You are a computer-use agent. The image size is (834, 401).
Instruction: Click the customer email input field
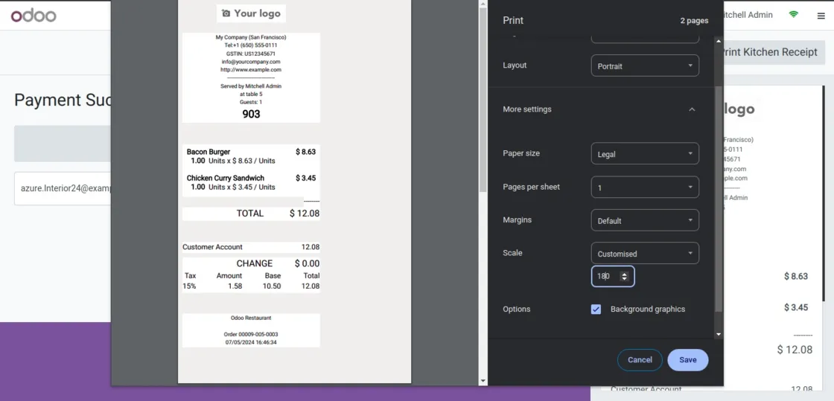pos(63,188)
